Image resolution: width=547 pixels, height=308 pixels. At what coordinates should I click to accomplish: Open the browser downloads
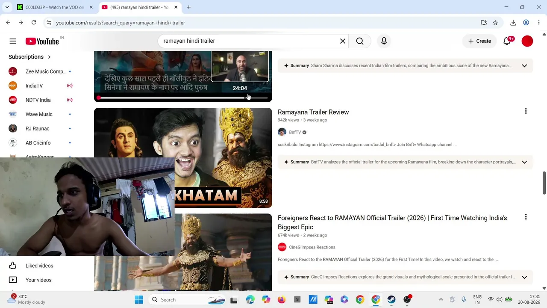[x=513, y=23]
